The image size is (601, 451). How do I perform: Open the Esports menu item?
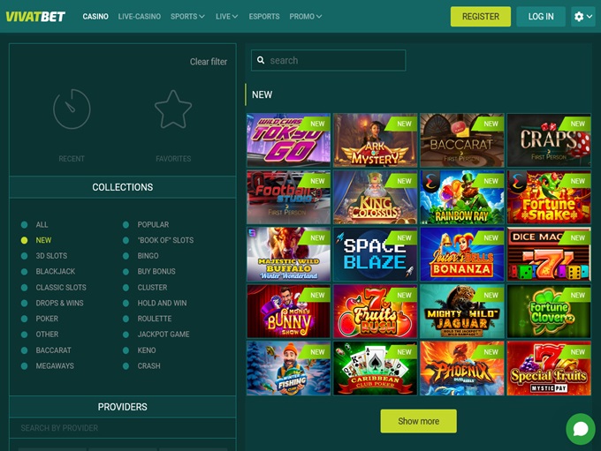point(264,17)
